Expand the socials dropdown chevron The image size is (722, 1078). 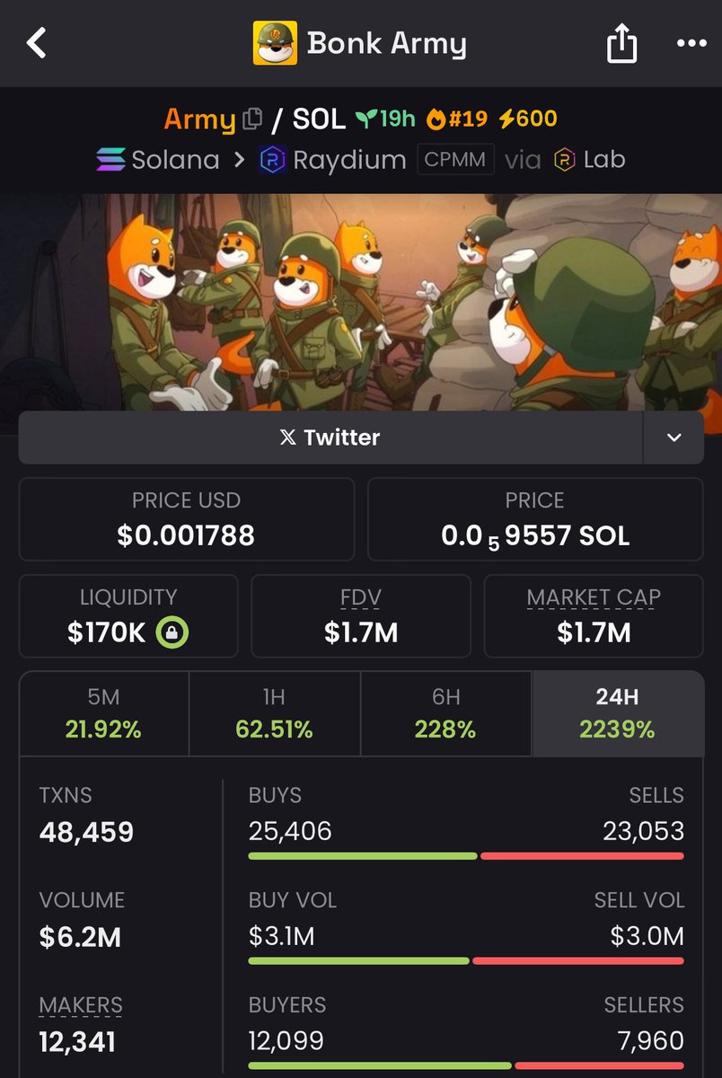click(x=674, y=437)
